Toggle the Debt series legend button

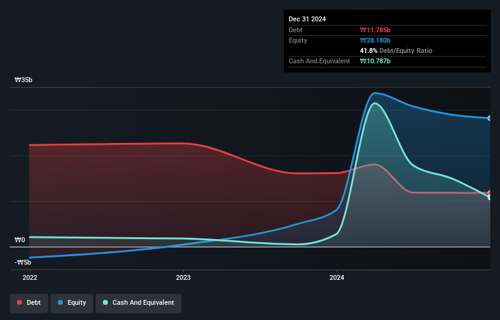29,303
